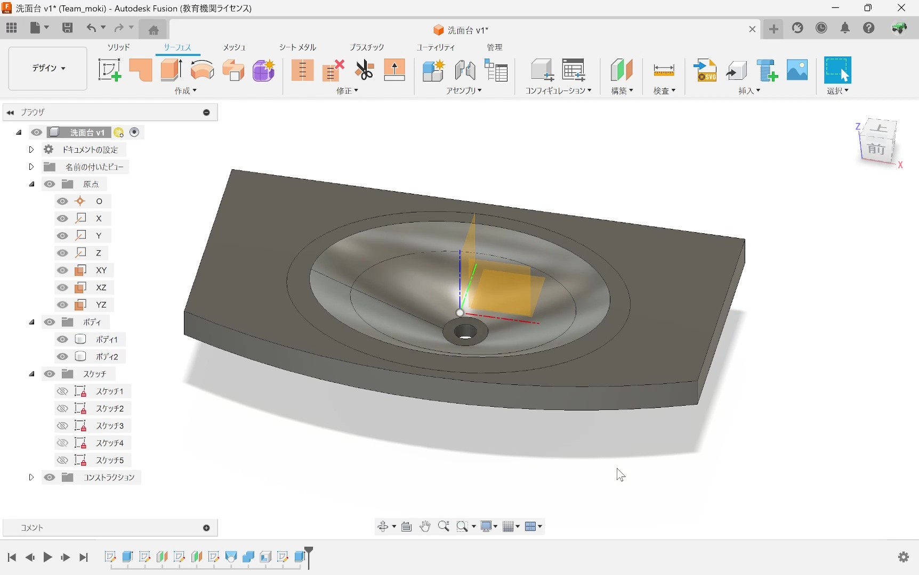This screenshot has width=919, height=575.
Task: Save the design with disk icon
Action: [68, 28]
